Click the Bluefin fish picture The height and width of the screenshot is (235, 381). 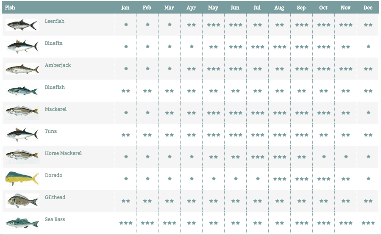(22, 47)
